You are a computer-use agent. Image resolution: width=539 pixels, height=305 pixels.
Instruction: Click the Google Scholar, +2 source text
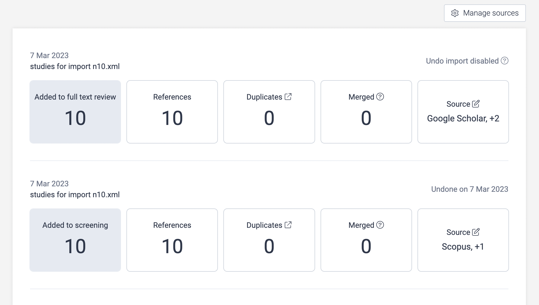click(463, 118)
